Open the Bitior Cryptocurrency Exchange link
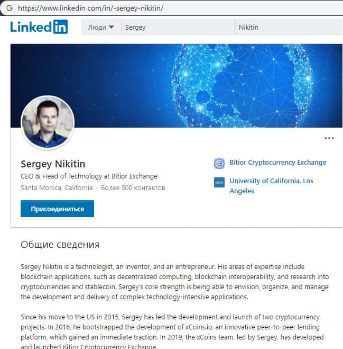Image resolution: width=343 pixels, height=349 pixels. click(277, 163)
